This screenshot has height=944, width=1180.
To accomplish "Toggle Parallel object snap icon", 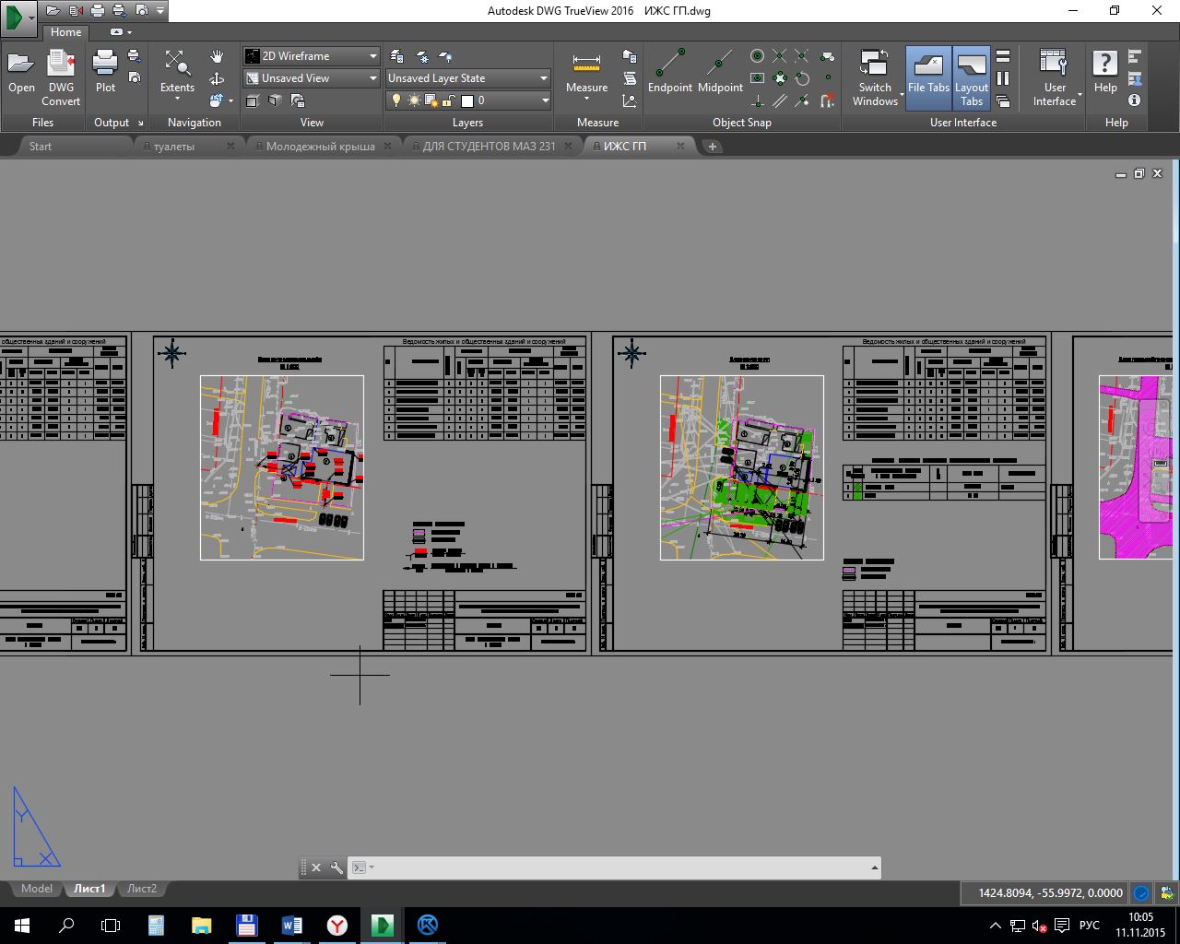I will (x=780, y=100).
